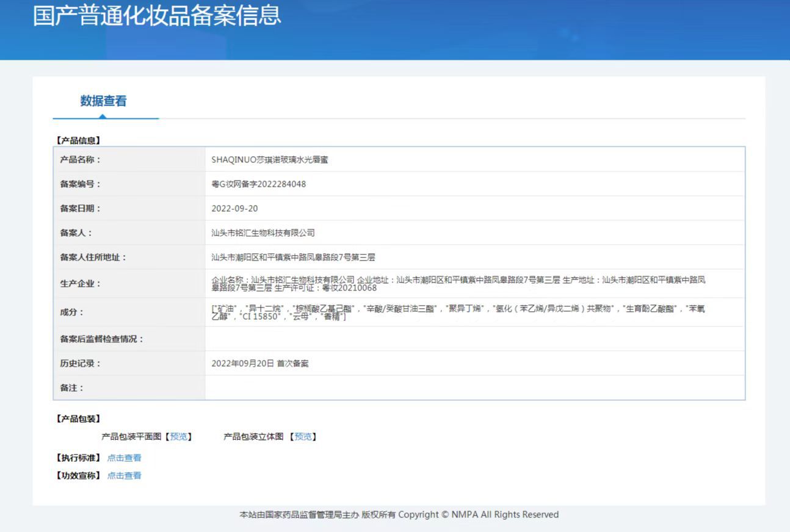Click the 备案后监督检查情况 row label

point(102,339)
